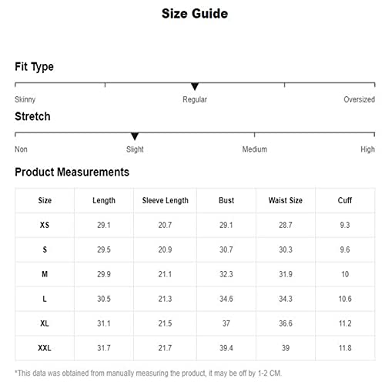Click the Fit Type Regular marker triangle
The height and width of the screenshot is (385, 385).
tap(195, 86)
